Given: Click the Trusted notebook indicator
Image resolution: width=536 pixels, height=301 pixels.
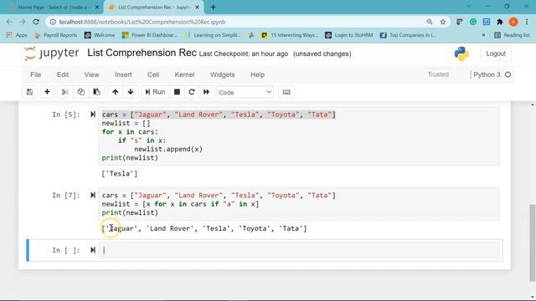Looking at the screenshot, I should (x=438, y=74).
